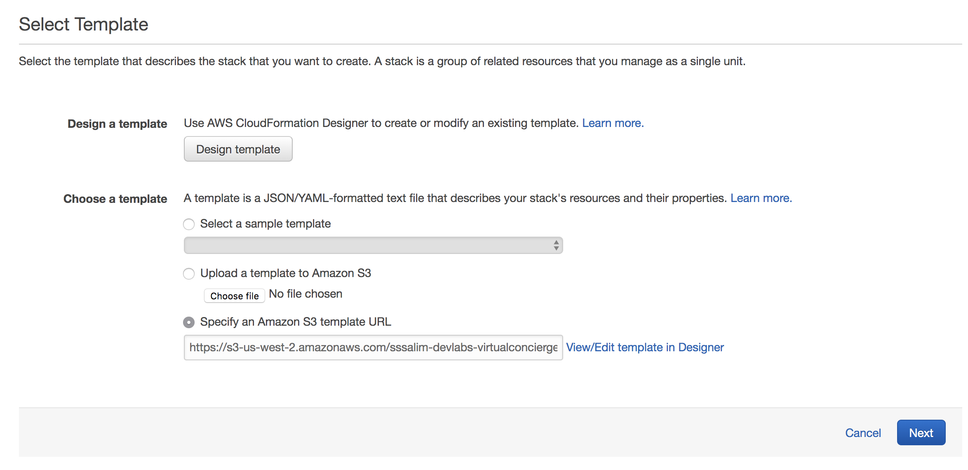Select the sample template radio button
The height and width of the screenshot is (470, 968).
189,224
